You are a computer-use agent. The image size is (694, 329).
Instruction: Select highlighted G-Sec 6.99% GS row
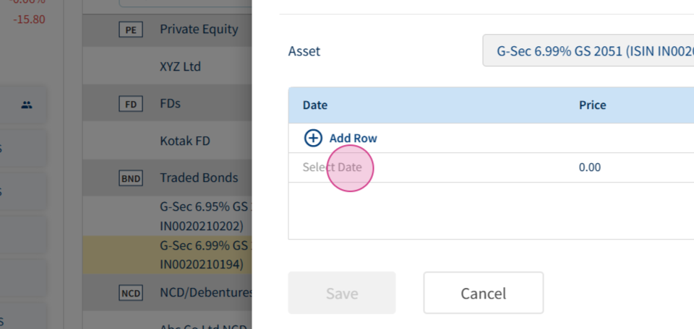point(167,255)
